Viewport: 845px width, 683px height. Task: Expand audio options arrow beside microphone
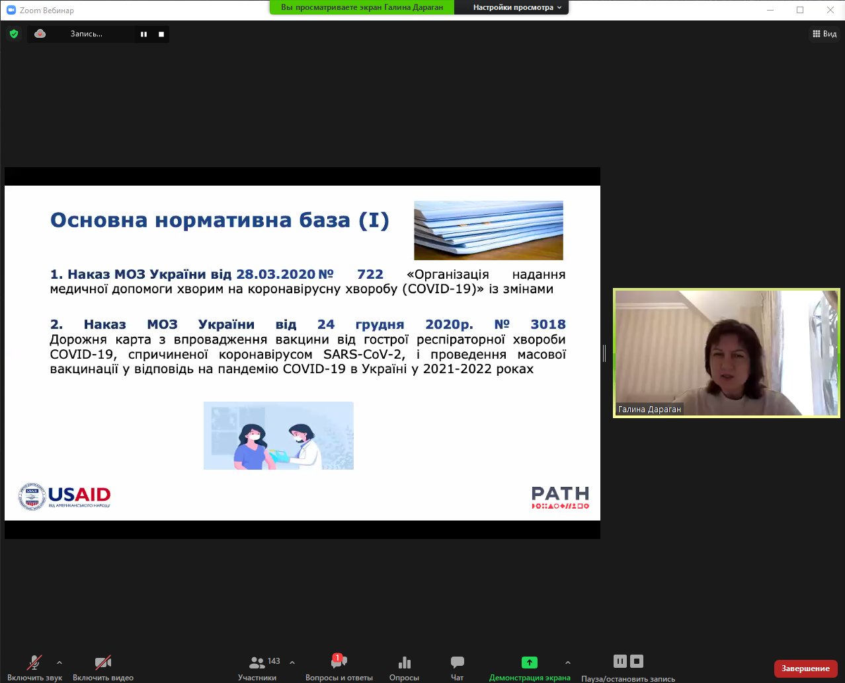[60, 663]
